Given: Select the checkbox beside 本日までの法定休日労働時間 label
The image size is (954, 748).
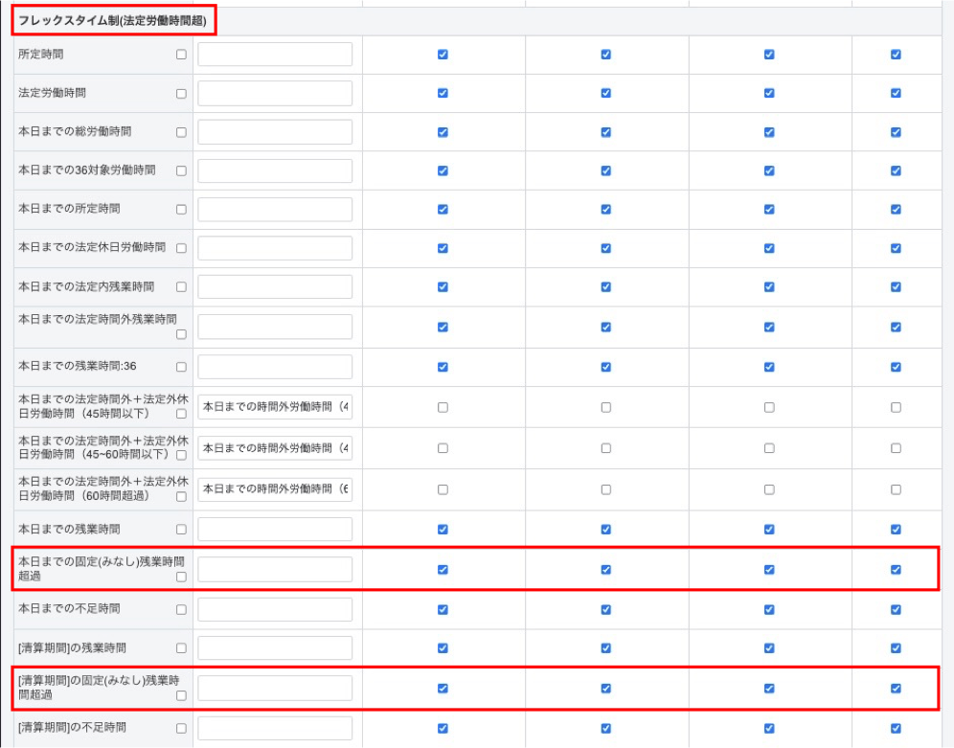Looking at the screenshot, I should click(181, 248).
